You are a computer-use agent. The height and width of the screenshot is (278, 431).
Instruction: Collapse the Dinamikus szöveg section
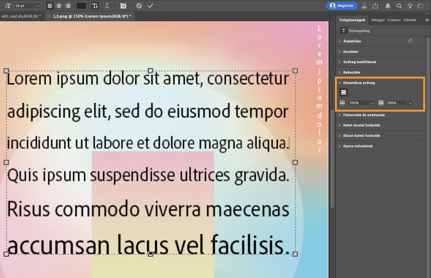(339, 83)
